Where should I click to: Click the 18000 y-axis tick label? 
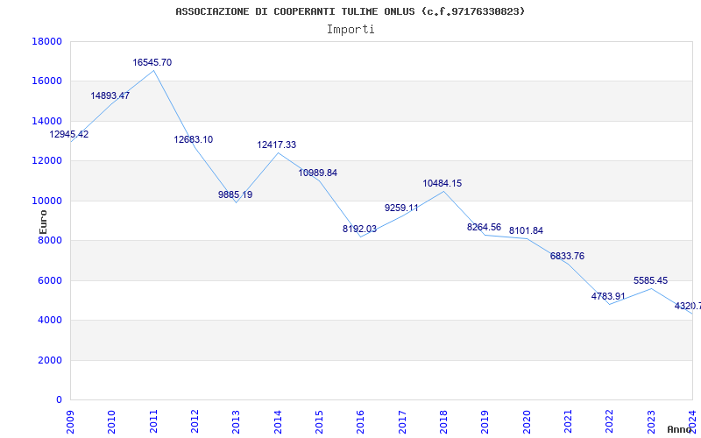(46, 42)
